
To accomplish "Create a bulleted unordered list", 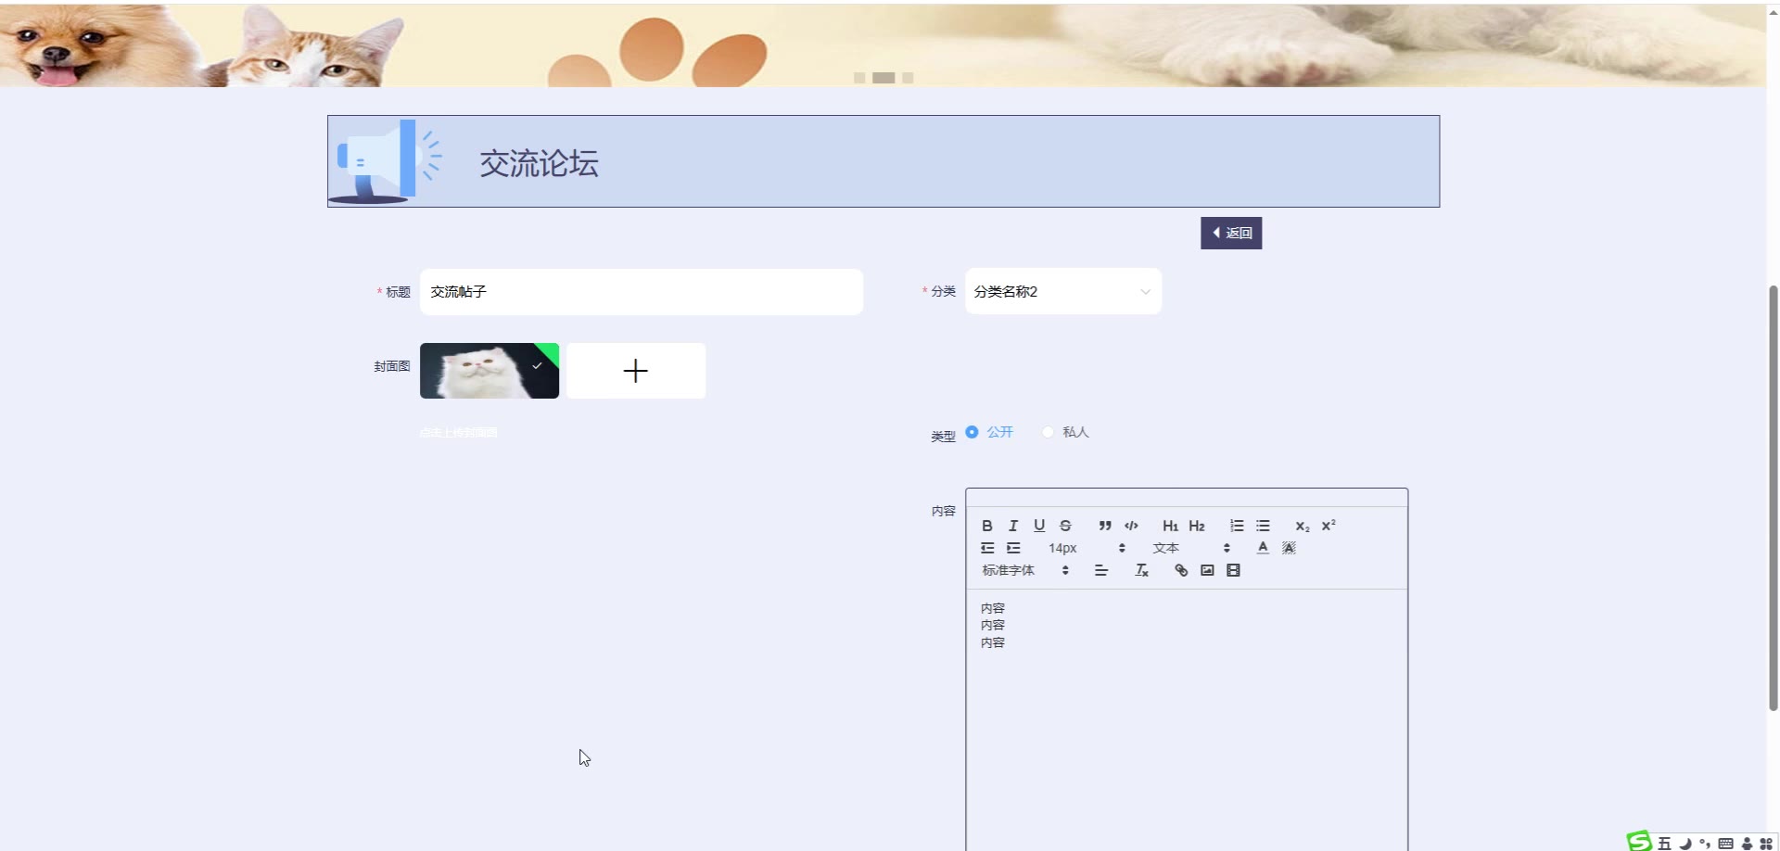I will pyautogui.click(x=1263, y=526).
